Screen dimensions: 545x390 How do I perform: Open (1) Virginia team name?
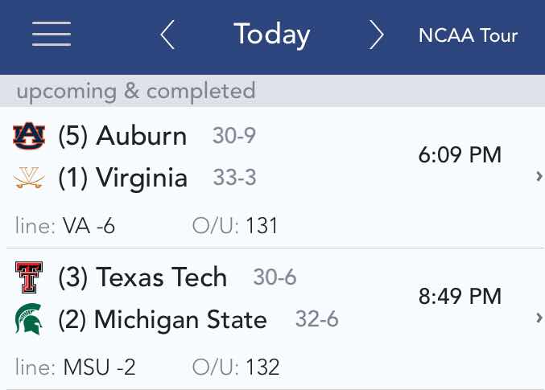[122, 178]
